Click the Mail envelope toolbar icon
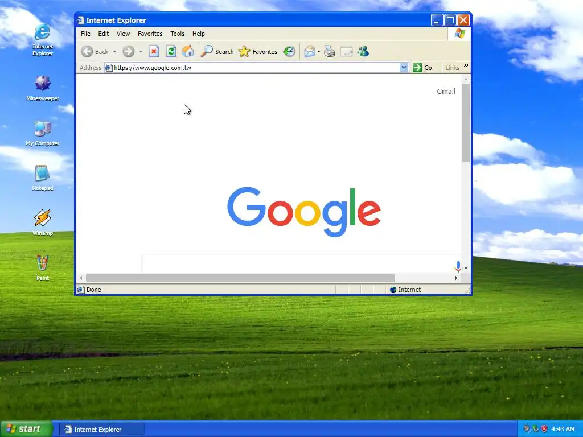Screen dimensions: 583x437 [x=309, y=51]
